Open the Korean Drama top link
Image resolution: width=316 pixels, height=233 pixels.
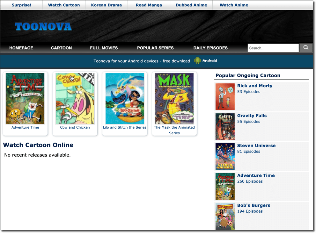point(107,5)
